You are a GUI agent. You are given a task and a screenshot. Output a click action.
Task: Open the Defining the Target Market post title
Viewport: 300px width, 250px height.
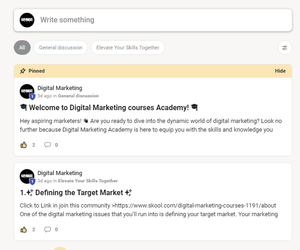[x=76, y=192]
